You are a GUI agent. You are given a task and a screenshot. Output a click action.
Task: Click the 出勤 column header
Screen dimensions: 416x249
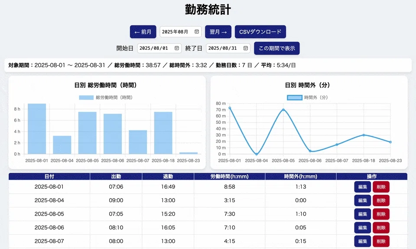(116, 176)
